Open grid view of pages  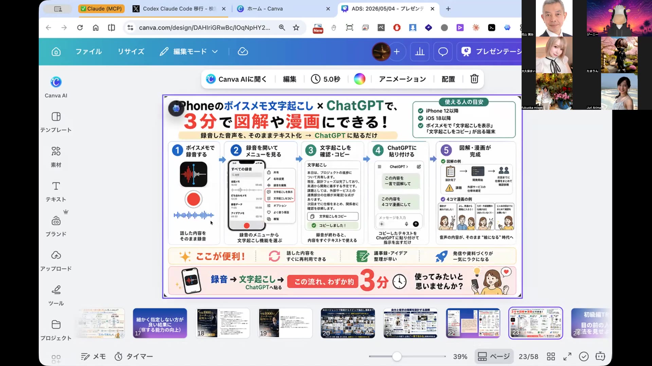[x=551, y=357]
